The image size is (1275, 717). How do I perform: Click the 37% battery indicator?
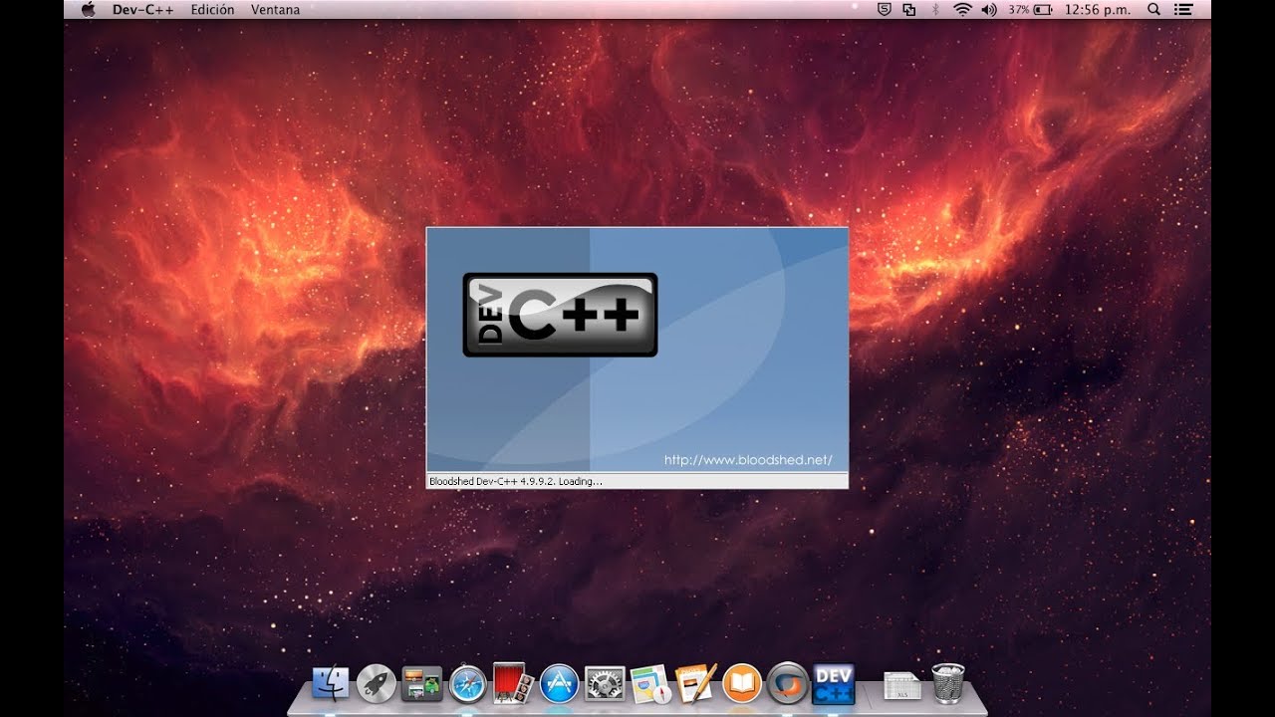(1030, 9)
